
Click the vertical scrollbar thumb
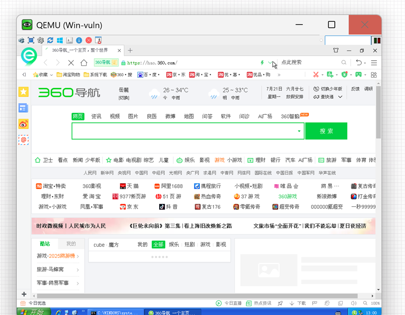(378, 112)
